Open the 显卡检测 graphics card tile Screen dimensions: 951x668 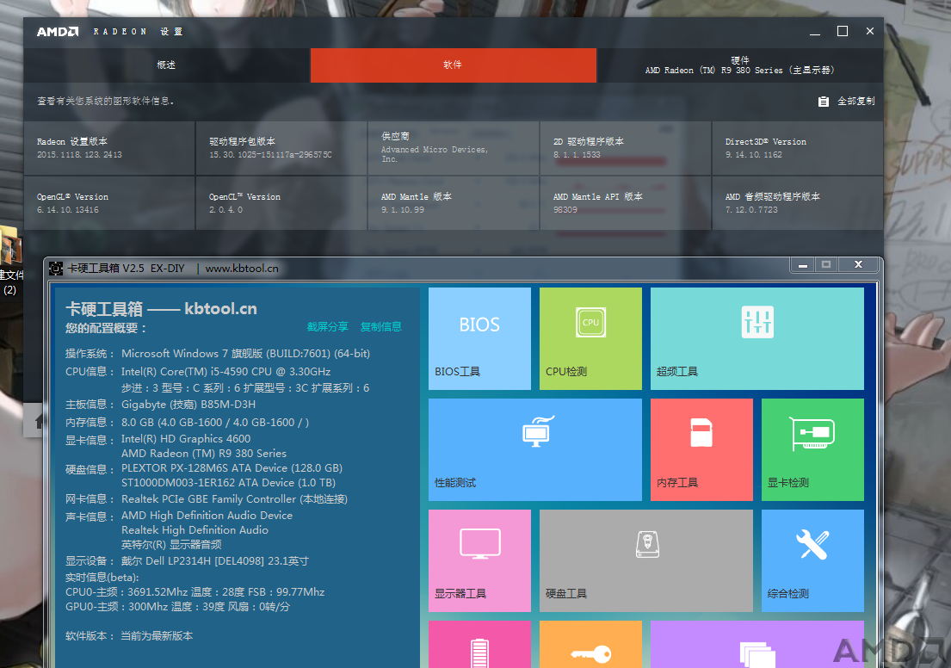pos(812,449)
